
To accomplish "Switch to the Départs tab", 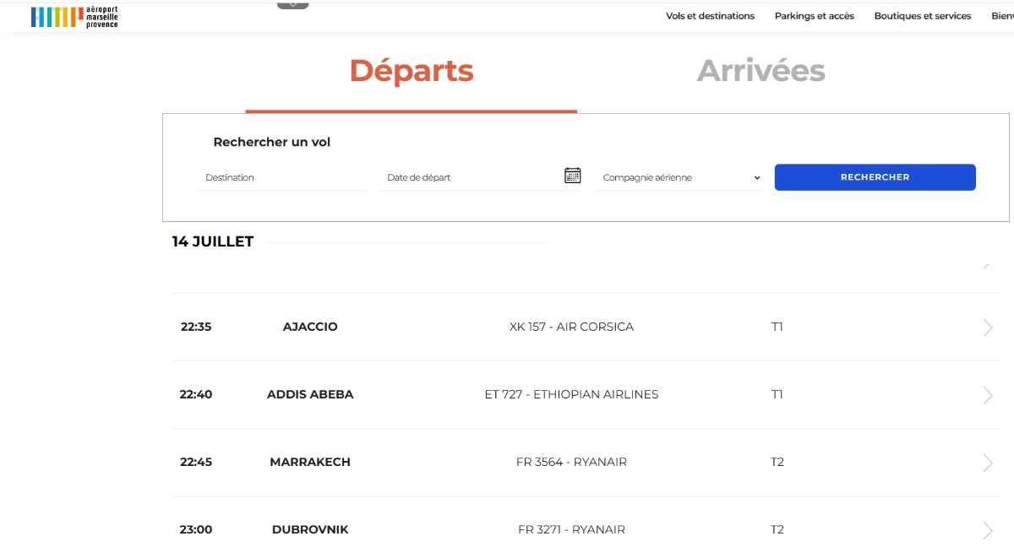I will (x=412, y=71).
